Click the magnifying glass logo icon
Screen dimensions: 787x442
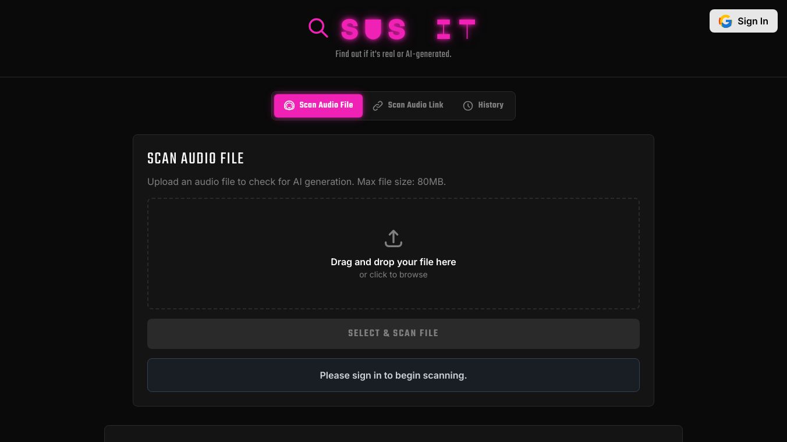tap(318, 27)
